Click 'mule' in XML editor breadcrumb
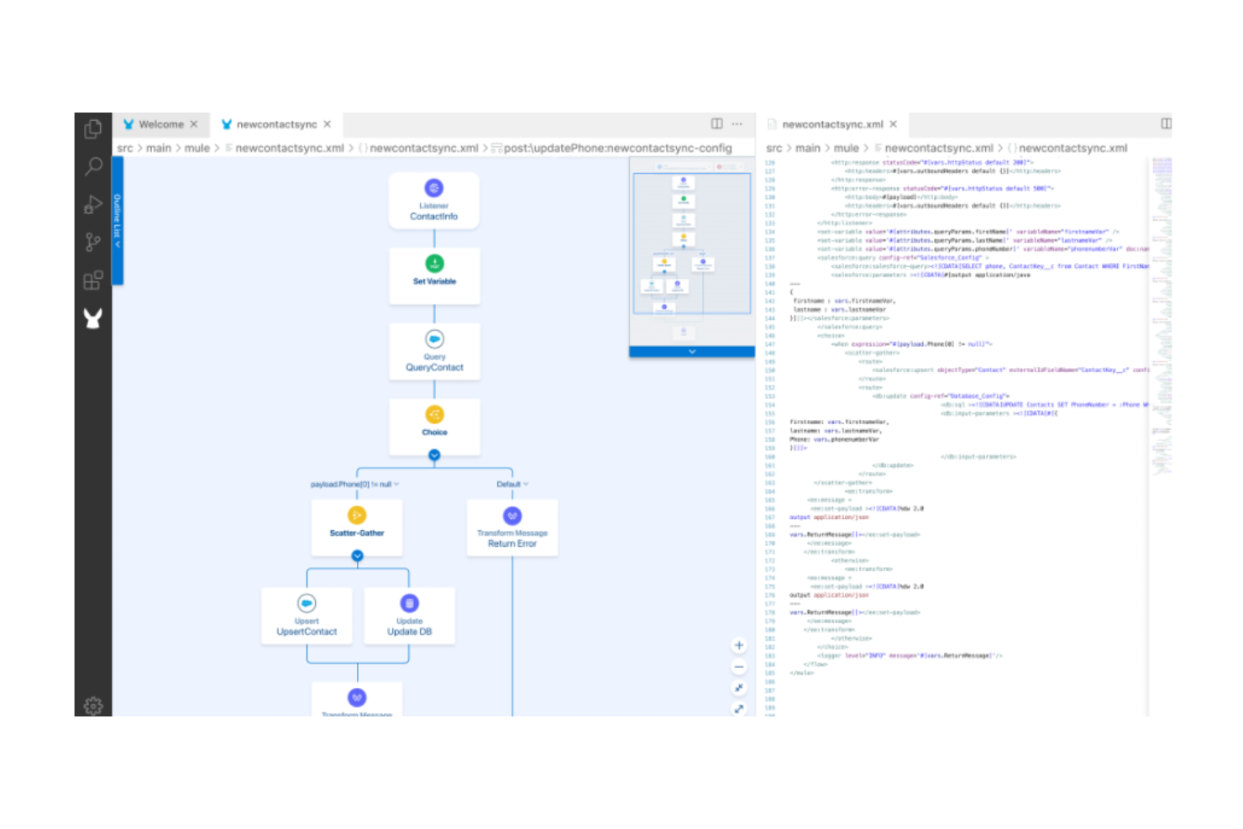 [x=847, y=148]
